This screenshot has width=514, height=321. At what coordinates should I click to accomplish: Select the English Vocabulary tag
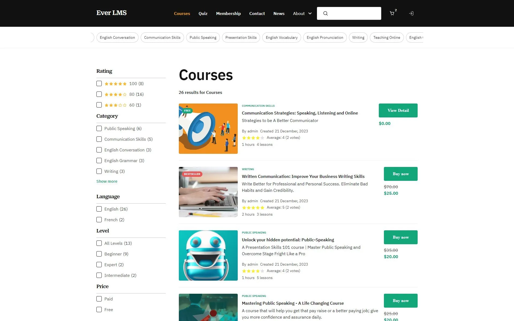tap(282, 37)
